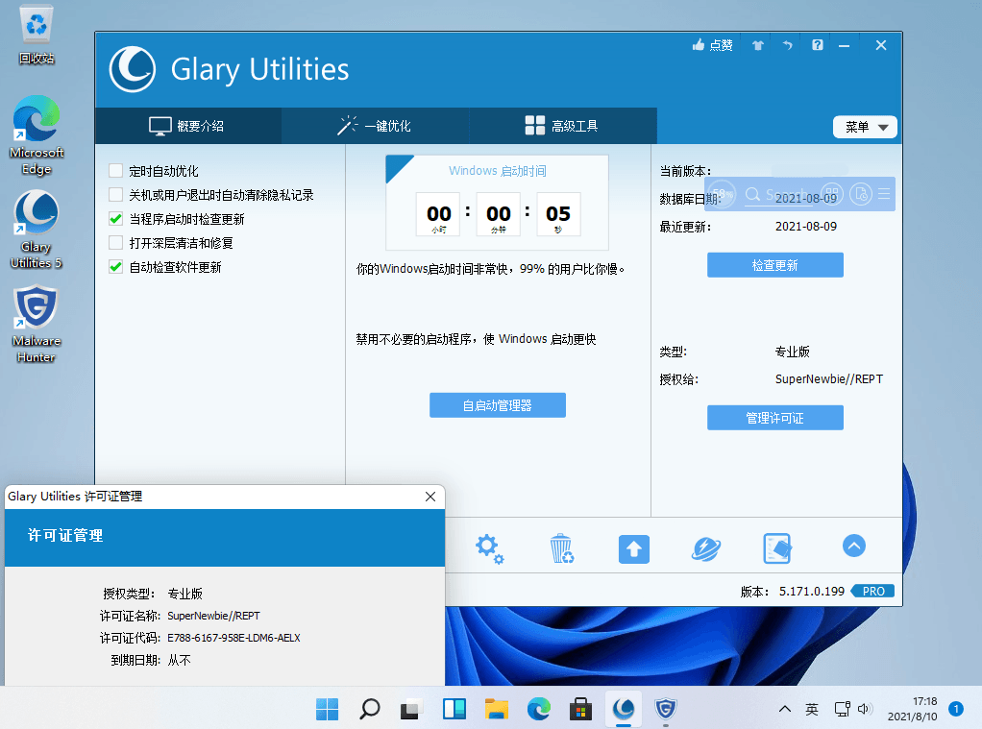Screen dimensions: 982x729
Task: Switch to 概要介绍 tab
Action: [187, 126]
